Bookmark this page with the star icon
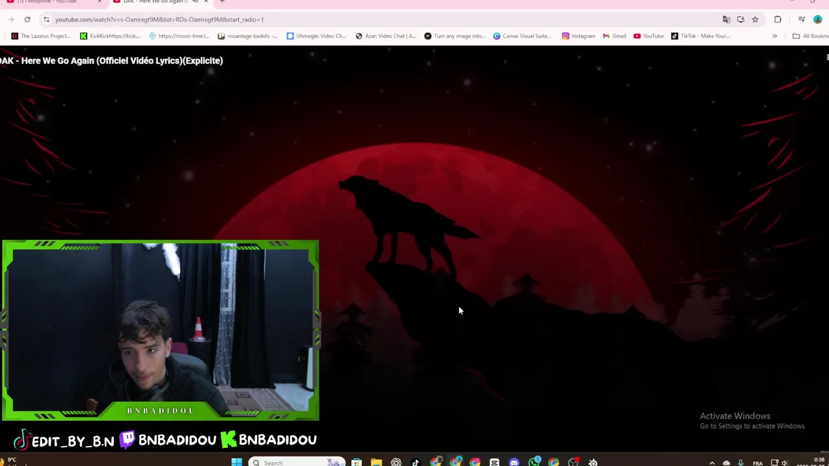The height and width of the screenshot is (466, 829). pyautogui.click(x=755, y=19)
